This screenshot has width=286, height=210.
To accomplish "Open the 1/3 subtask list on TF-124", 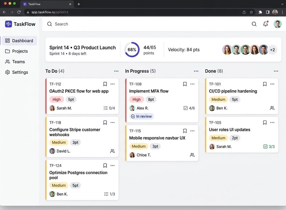I will click(x=110, y=194).
